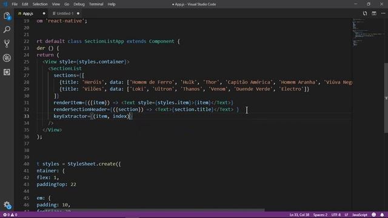Image resolution: width=388 pixels, height=218 pixels.
Task: Change indentation via Spaces: 2
Action: [x=320, y=215]
